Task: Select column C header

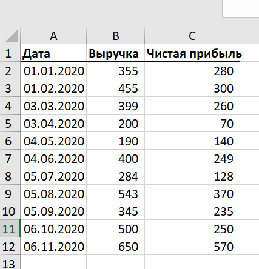Action: point(192,36)
